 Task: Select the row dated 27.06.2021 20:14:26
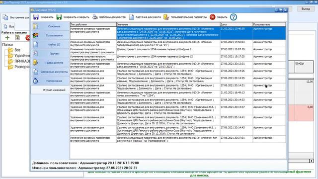[178, 73]
